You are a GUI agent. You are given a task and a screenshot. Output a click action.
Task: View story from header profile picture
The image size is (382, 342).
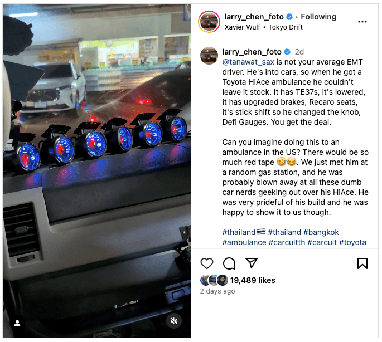click(x=209, y=22)
